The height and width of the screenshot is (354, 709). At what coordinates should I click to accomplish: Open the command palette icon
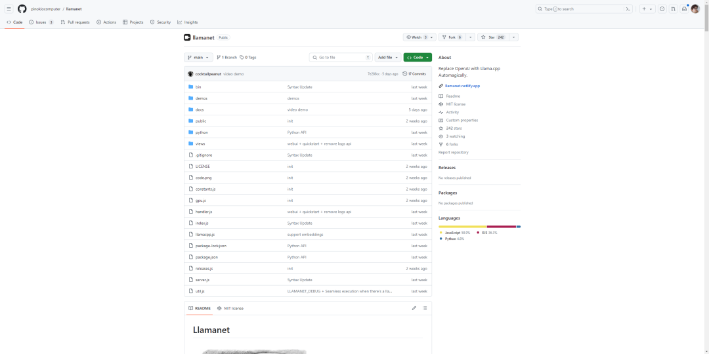pyautogui.click(x=628, y=9)
